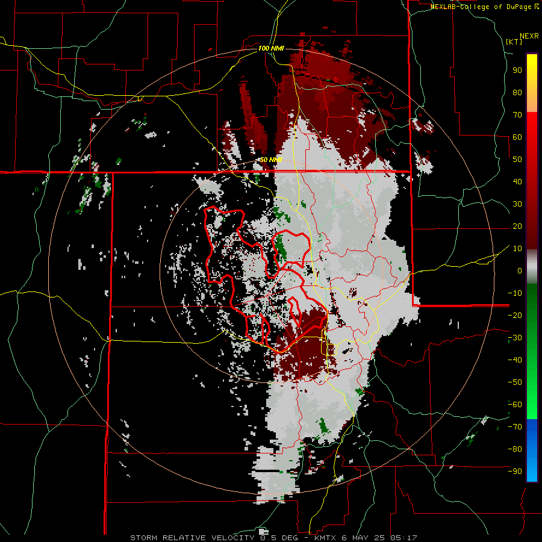Viewport: 542px width, 542px height.
Task: Click the -40 value on the velocity scale
Action: coord(515,360)
